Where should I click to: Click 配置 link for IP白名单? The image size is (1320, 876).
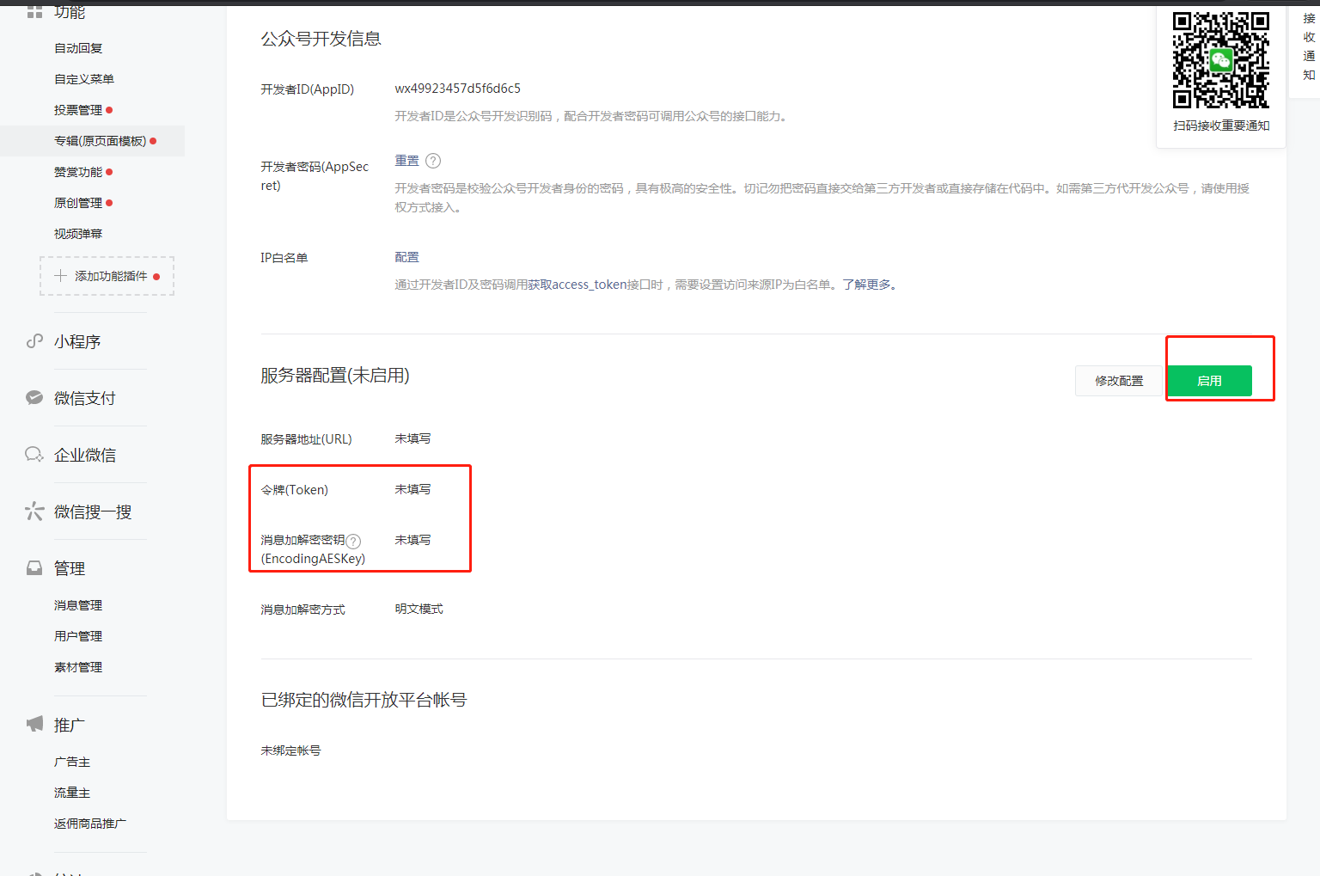click(406, 257)
